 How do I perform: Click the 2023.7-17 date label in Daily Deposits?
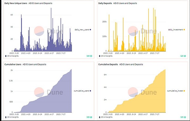(155, 53)
